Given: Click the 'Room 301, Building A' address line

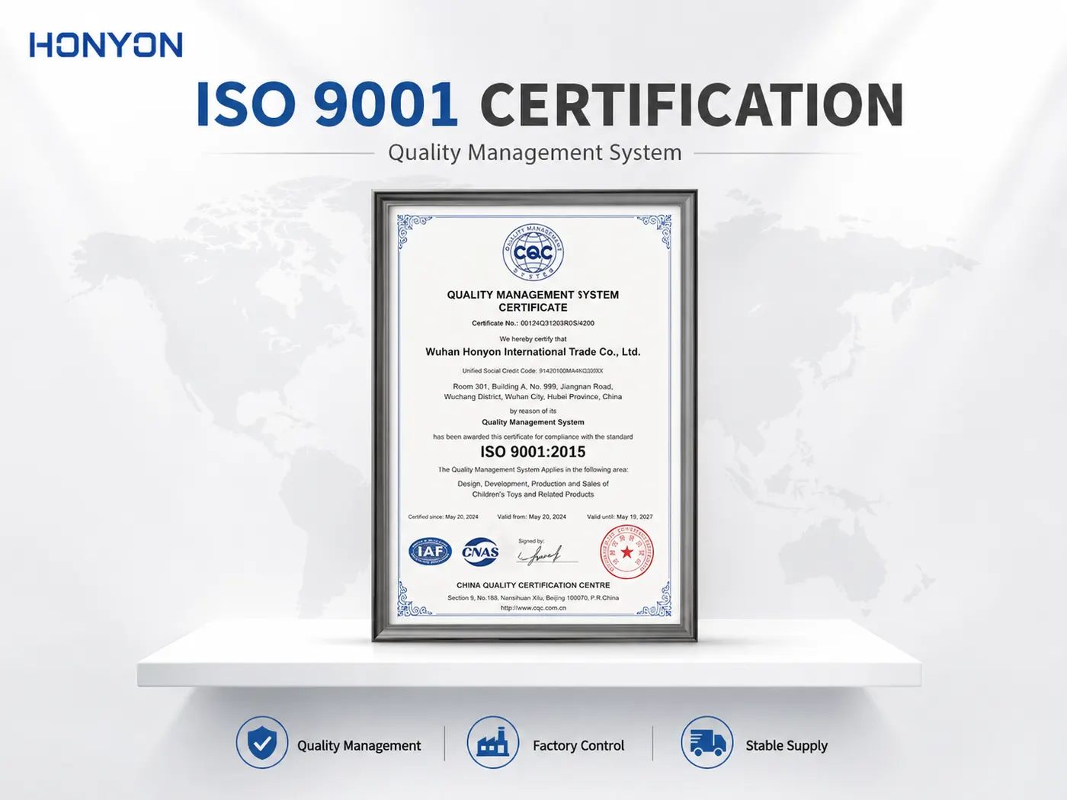Looking at the screenshot, I should tap(533, 386).
